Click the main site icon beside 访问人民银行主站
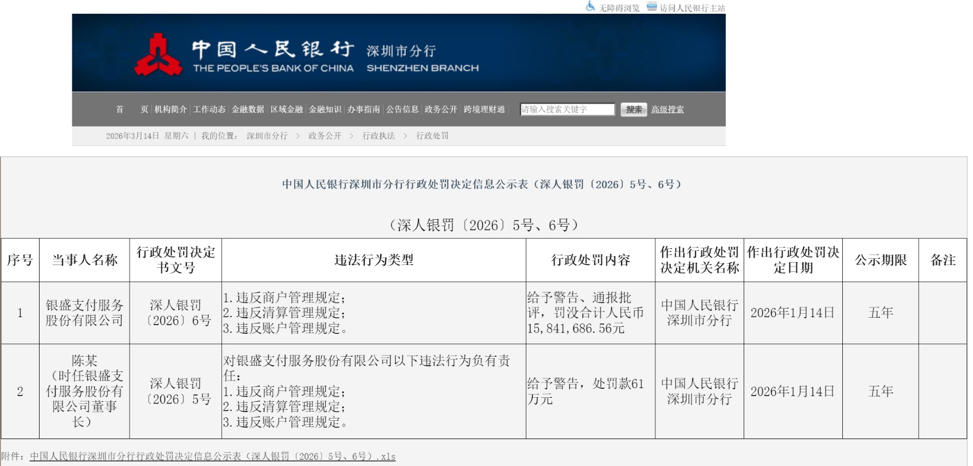Image resolution: width=973 pixels, height=466 pixels. coord(651,6)
